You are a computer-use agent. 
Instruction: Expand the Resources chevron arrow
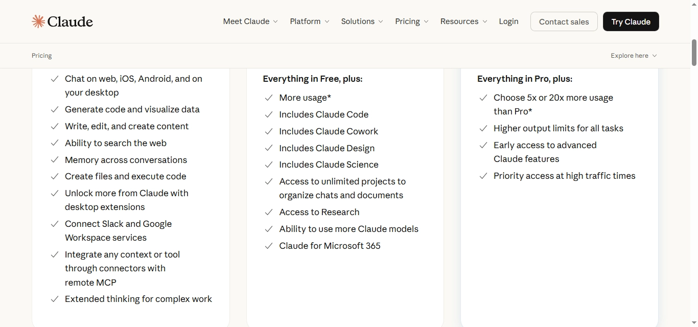(x=485, y=21)
